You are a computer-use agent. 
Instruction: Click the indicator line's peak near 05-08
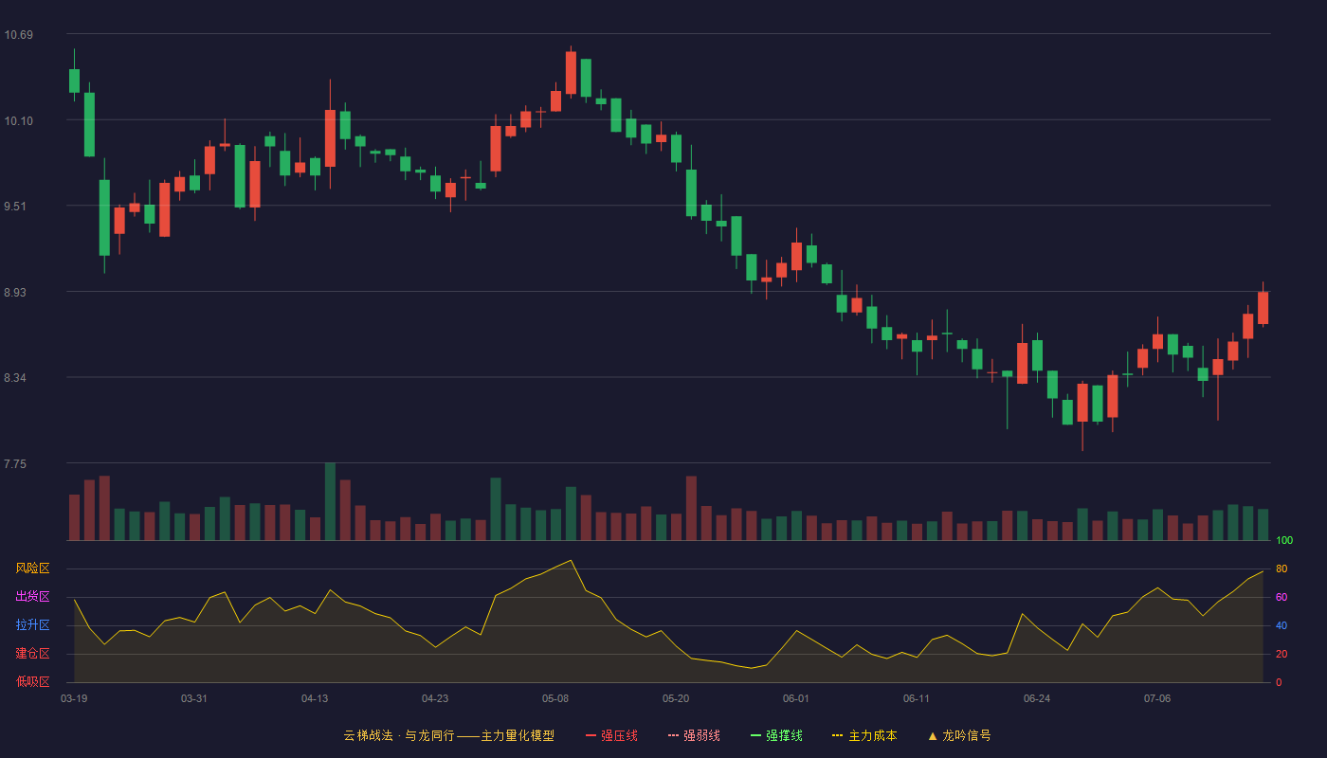pos(571,560)
